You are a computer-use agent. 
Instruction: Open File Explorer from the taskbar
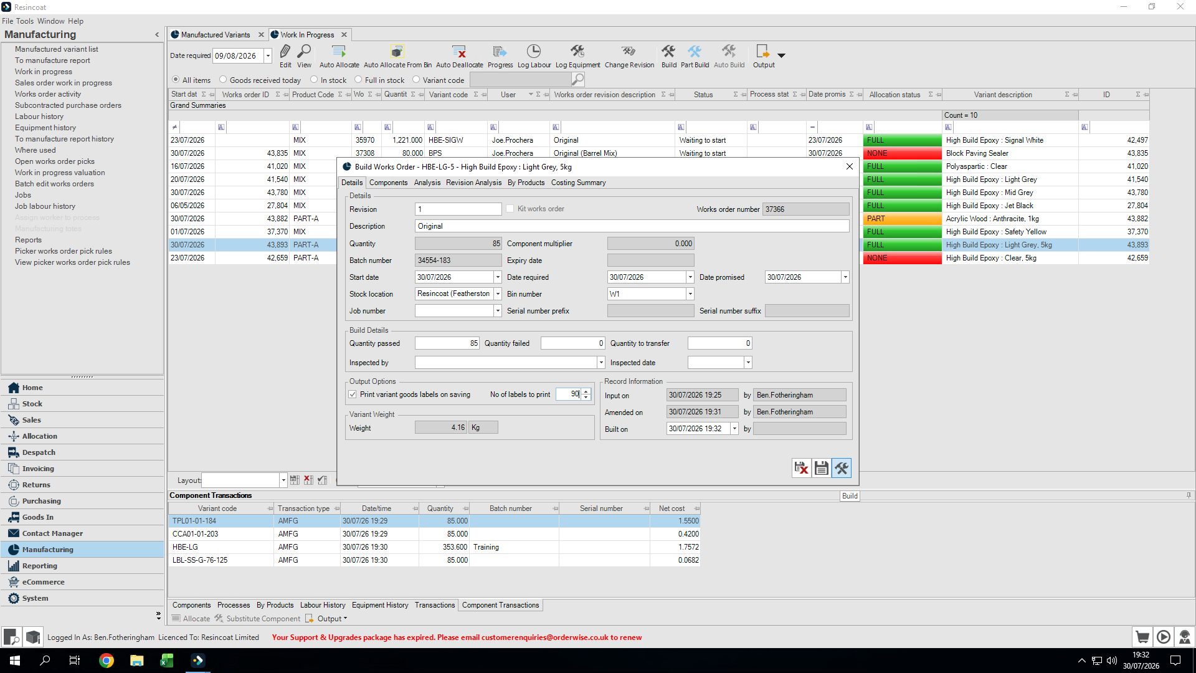pyautogui.click(x=137, y=661)
